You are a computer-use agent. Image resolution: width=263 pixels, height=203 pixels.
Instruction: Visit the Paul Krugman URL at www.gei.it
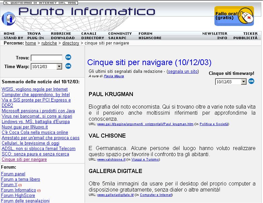(x=145, y=124)
